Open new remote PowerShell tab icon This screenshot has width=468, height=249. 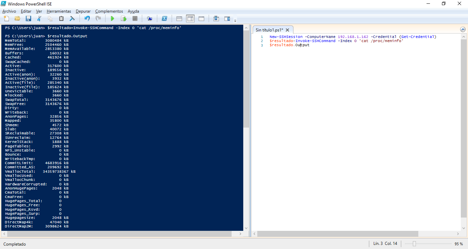149,18
